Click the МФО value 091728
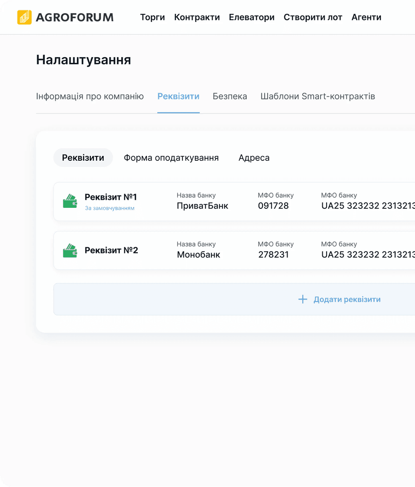415x487 pixels. click(273, 205)
